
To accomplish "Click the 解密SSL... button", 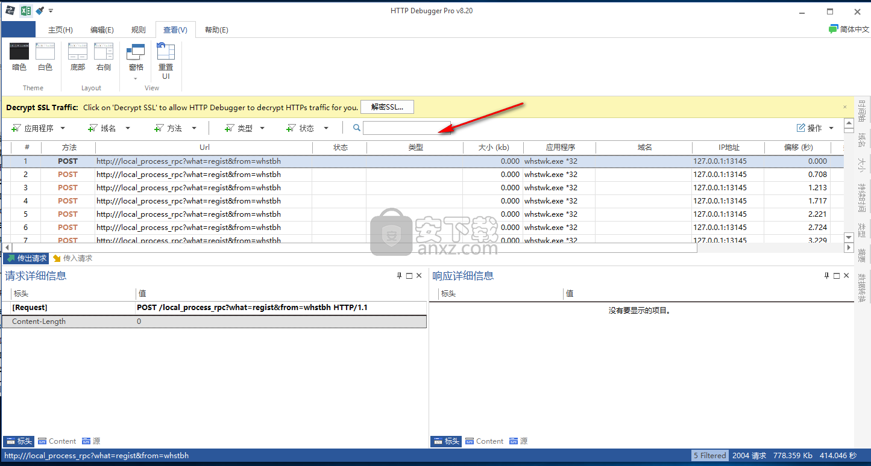I will tap(387, 107).
